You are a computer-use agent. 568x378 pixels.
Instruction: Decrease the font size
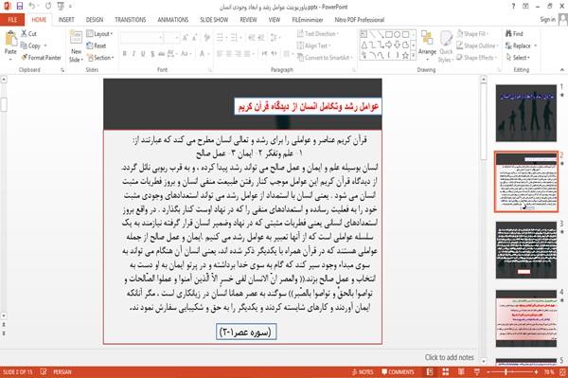pos(194,37)
